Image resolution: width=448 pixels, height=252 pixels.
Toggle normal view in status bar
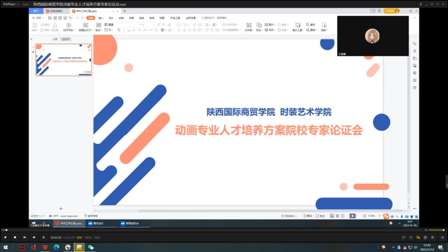click(332, 216)
